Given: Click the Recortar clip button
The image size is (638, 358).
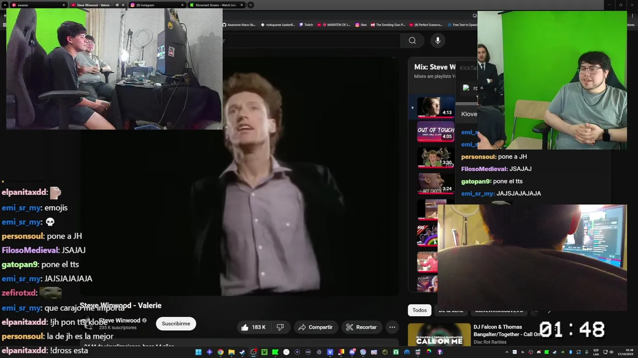Looking at the screenshot, I should tap(361, 327).
